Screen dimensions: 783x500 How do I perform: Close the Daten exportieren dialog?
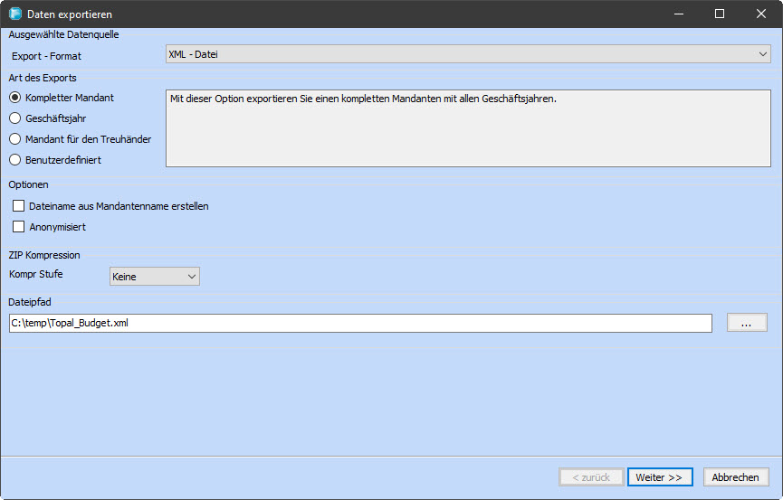pyautogui.click(x=761, y=14)
